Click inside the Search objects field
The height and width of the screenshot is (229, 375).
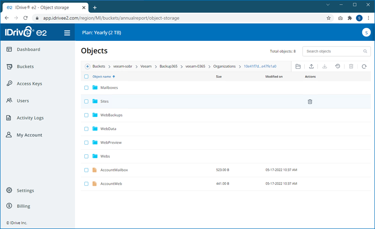pyautogui.click(x=337, y=51)
